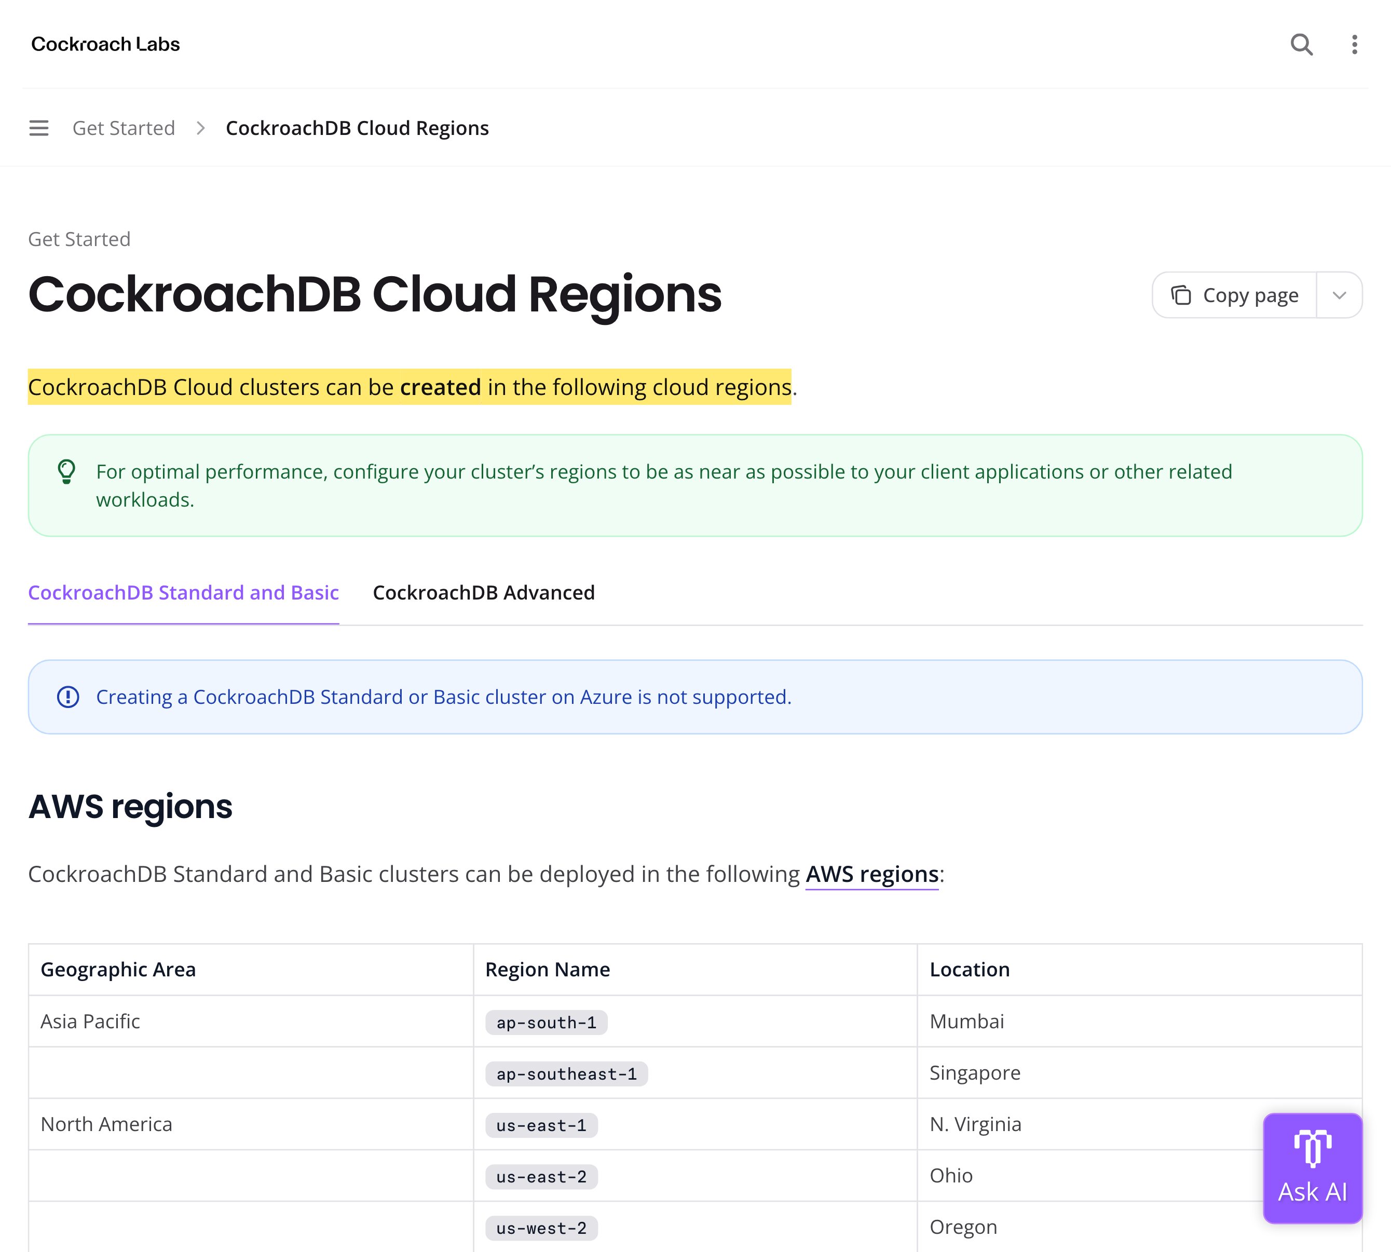Open the search magnifier icon
1391x1252 pixels.
click(1301, 45)
